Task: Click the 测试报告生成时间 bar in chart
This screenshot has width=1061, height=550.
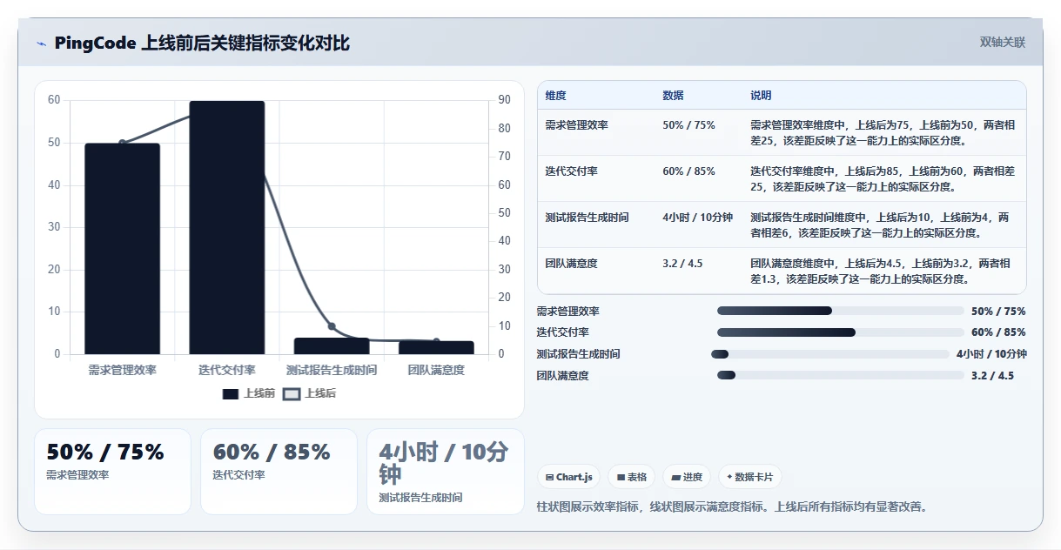Action: pyautogui.click(x=332, y=346)
